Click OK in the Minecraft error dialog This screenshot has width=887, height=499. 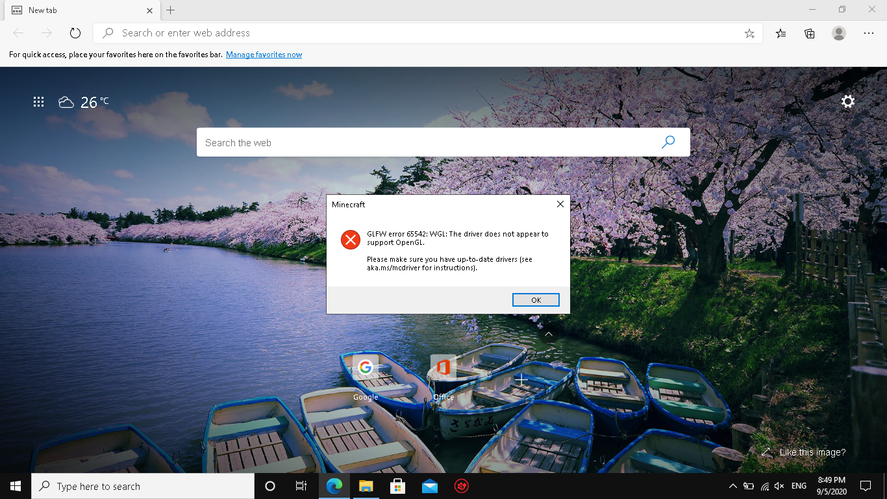(x=536, y=300)
